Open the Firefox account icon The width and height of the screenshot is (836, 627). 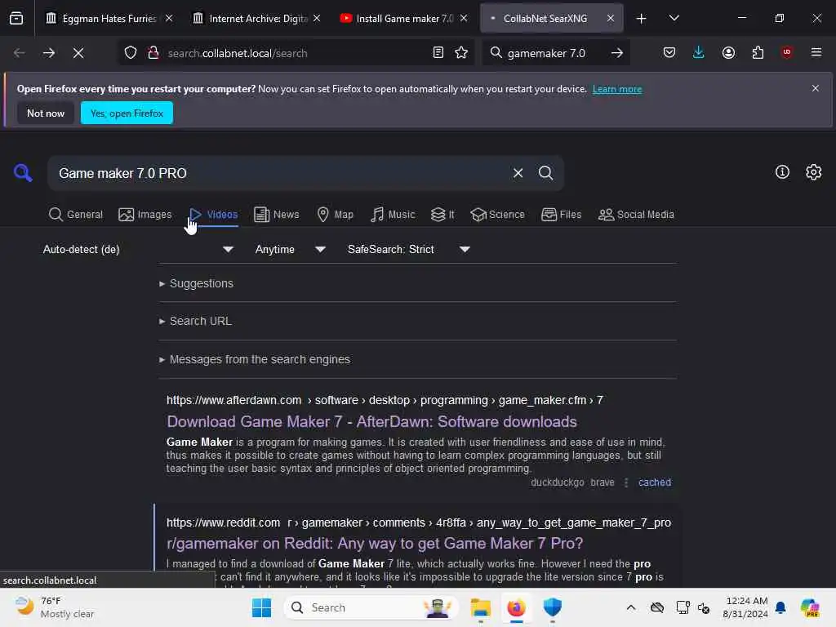click(x=728, y=53)
